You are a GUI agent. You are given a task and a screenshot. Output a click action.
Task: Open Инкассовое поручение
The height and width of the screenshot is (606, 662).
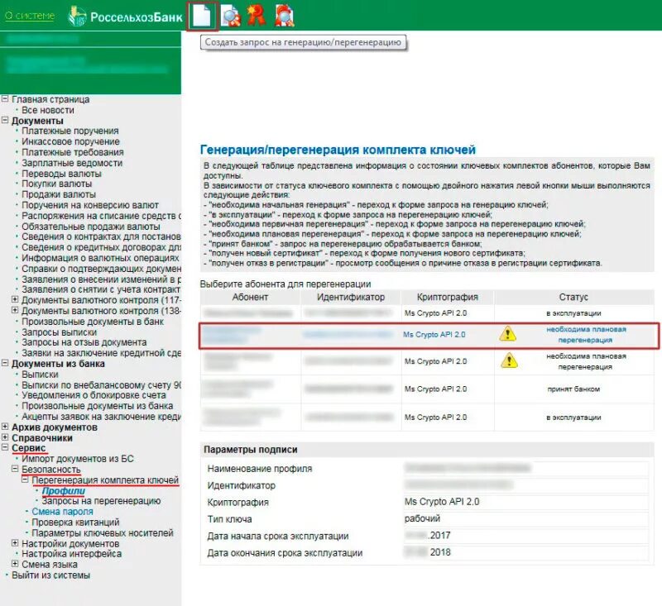70,141
